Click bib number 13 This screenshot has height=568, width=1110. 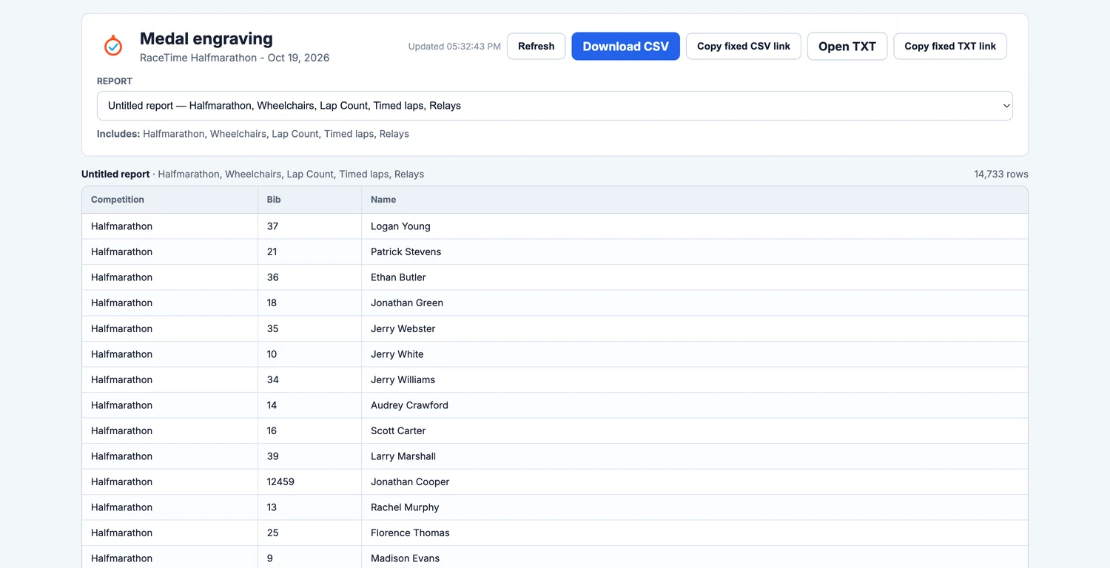pos(272,507)
